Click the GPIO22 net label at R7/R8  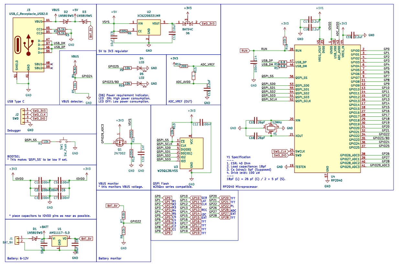(136, 221)
